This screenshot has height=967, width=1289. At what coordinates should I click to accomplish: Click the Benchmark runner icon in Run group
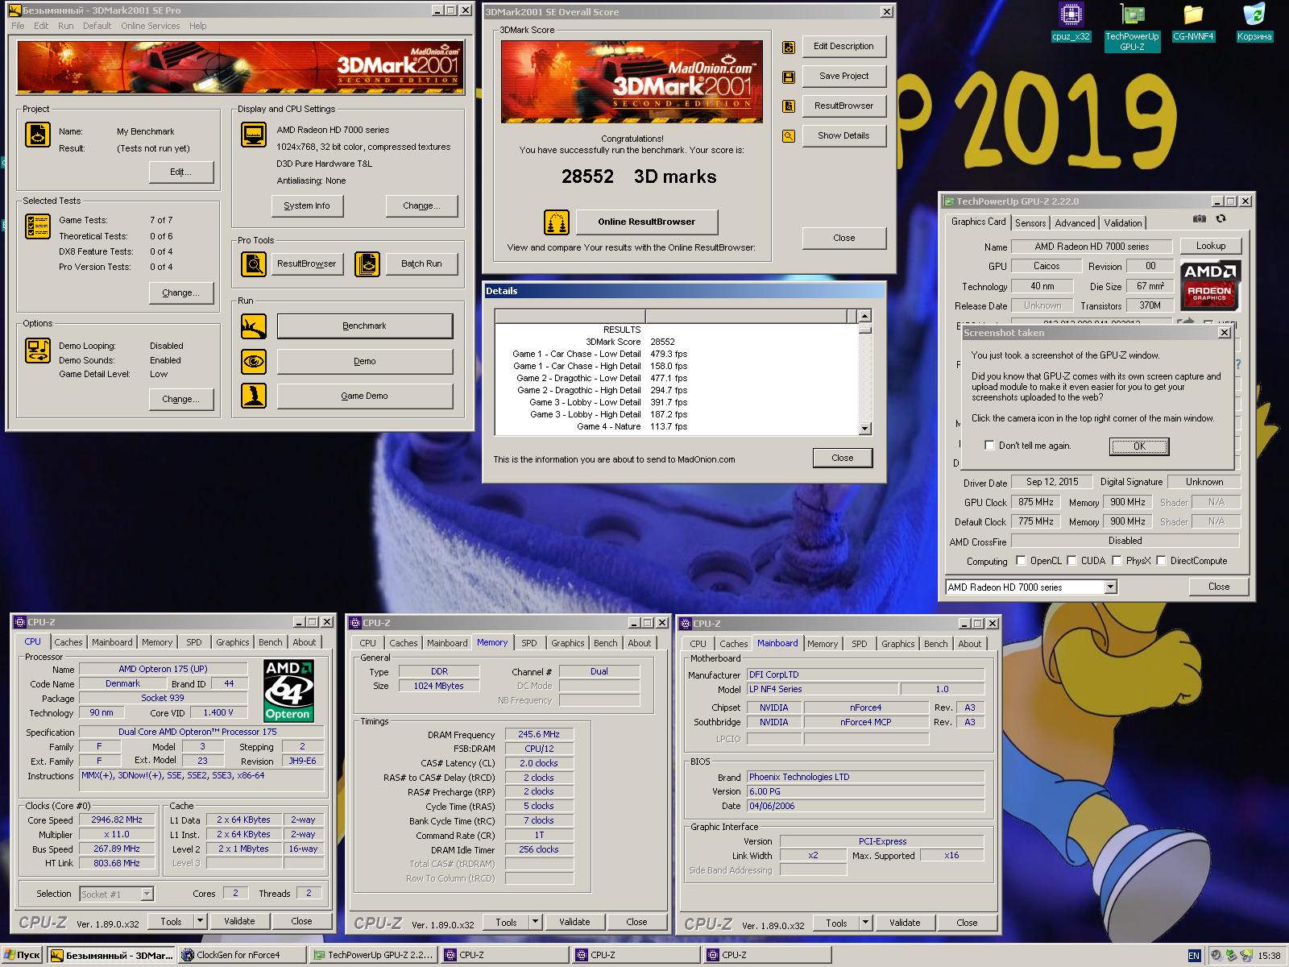(254, 326)
